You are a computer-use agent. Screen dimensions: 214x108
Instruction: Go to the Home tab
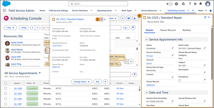tap(42, 10)
